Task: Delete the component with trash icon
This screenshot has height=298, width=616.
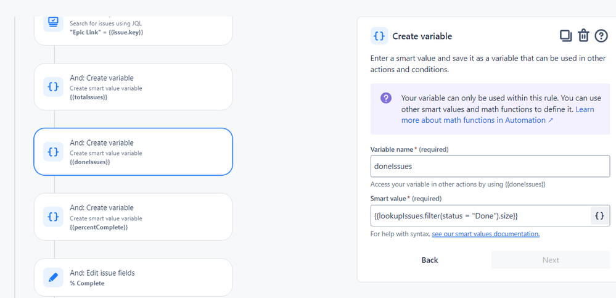Action: click(x=583, y=36)
